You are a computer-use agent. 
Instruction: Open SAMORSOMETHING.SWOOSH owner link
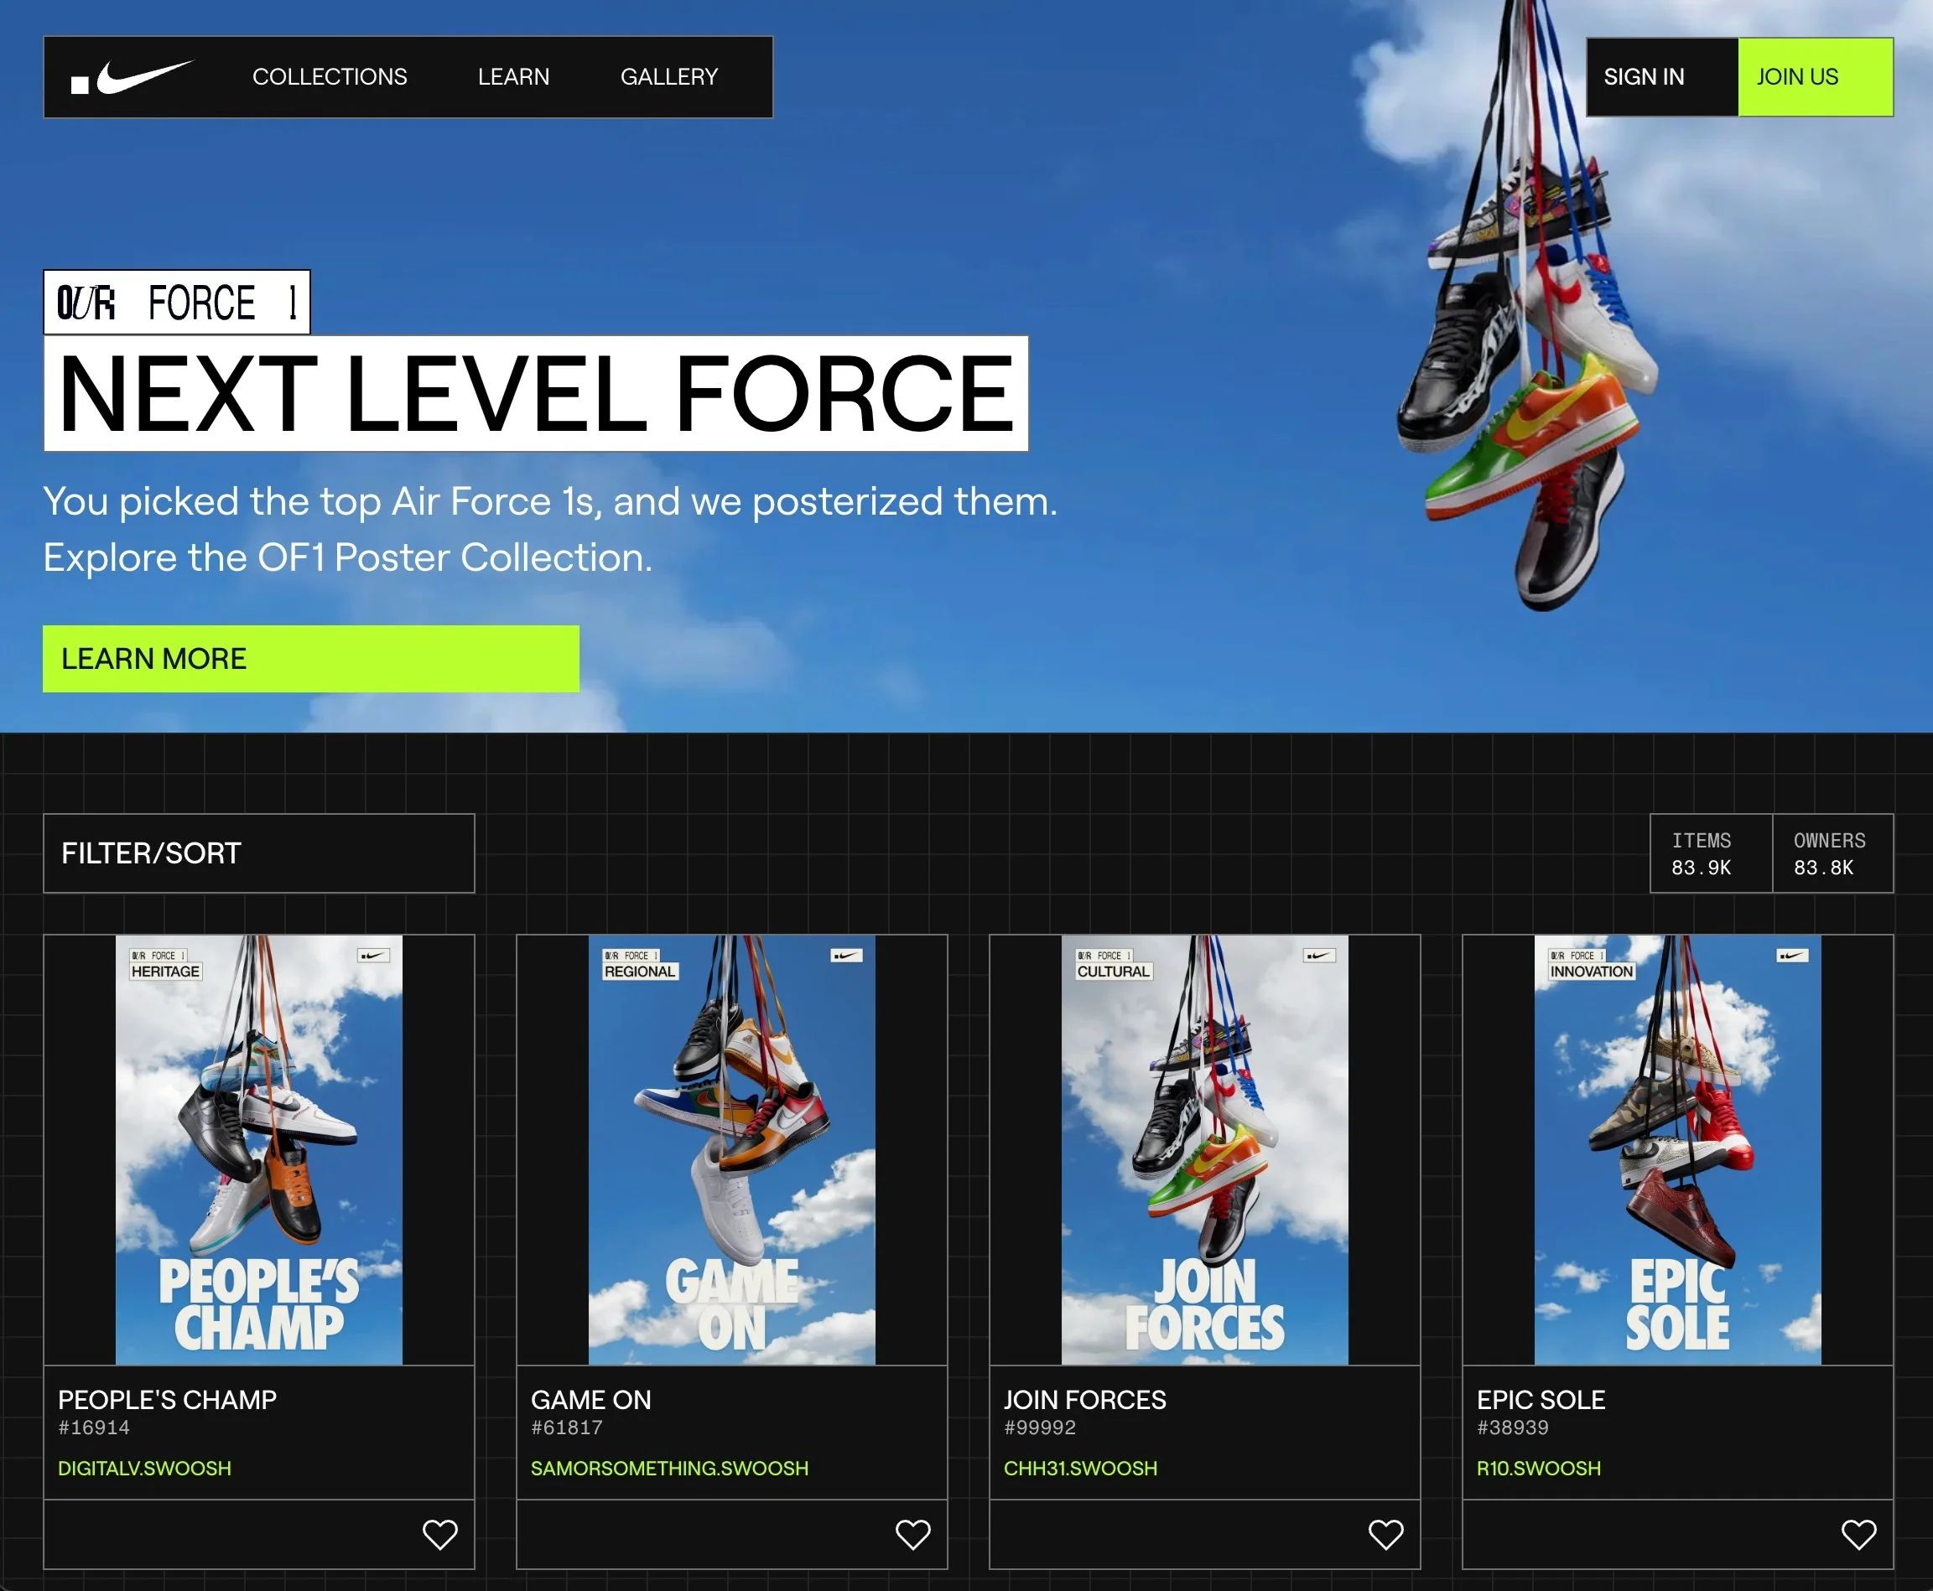click(x=669, y=1468)
